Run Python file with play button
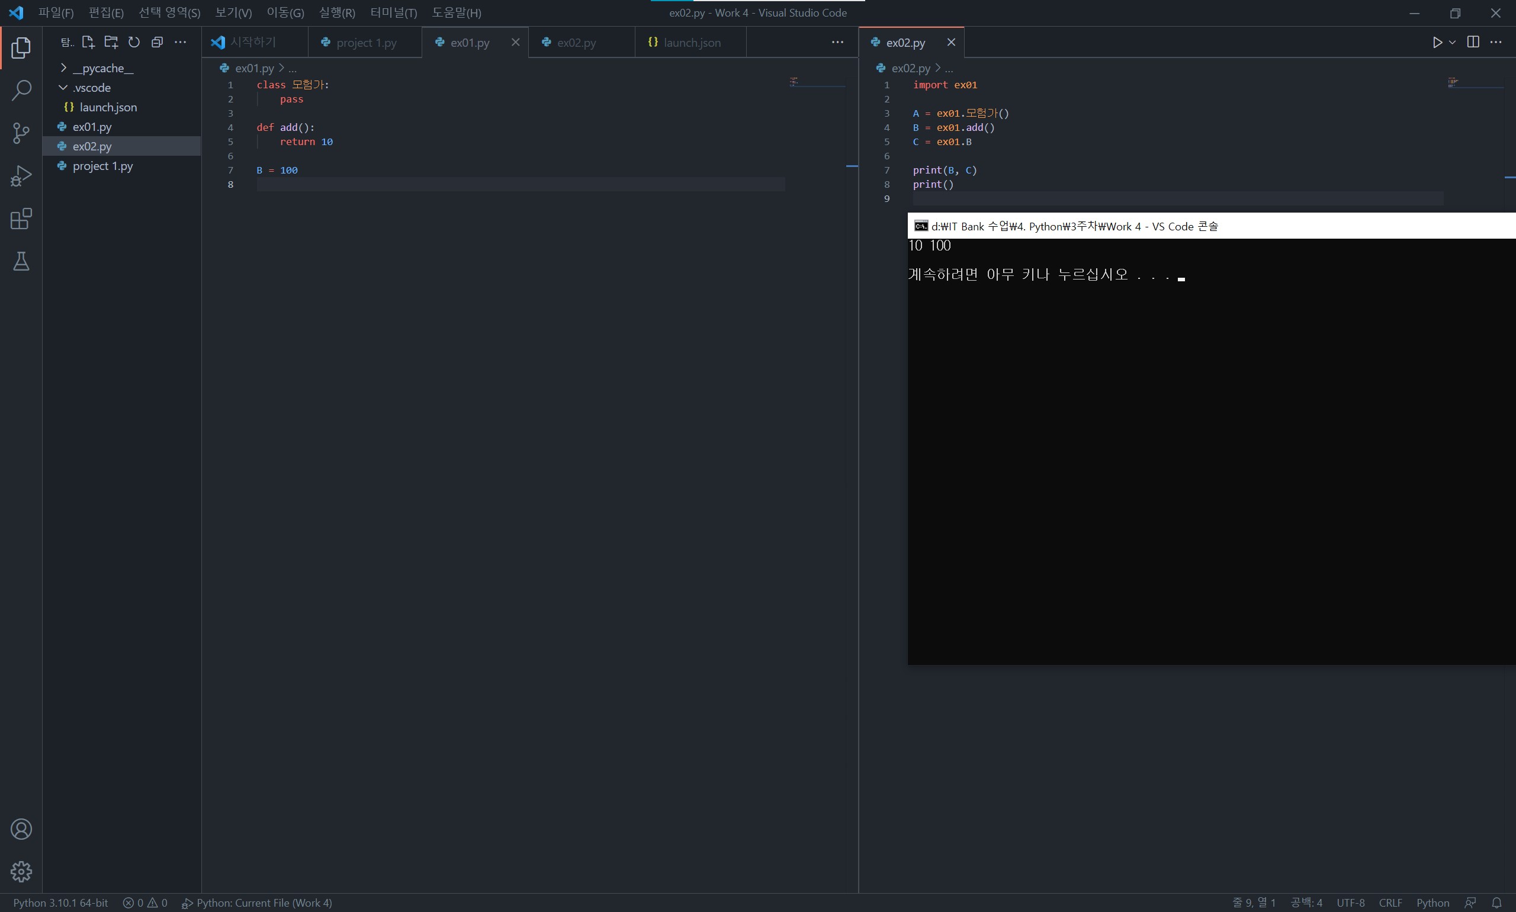The height and width of the screenshot is (912, 1516). [x=1437, y=42]
